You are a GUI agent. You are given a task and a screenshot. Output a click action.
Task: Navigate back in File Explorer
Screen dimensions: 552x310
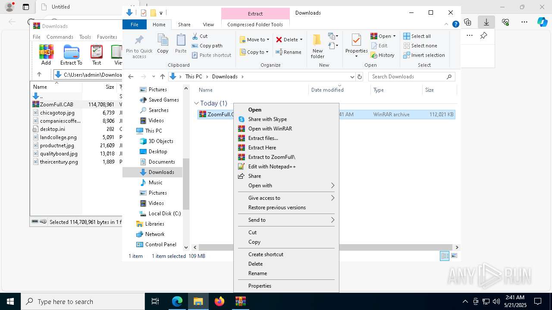[x=131, y=77]
